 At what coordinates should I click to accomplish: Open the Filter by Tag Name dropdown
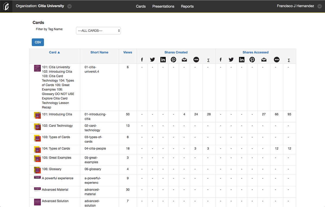[98, 31]
